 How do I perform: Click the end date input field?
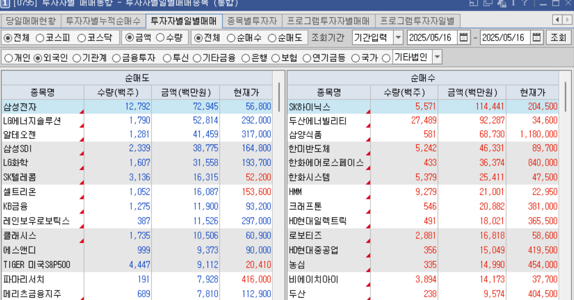(x=506, y=38)
